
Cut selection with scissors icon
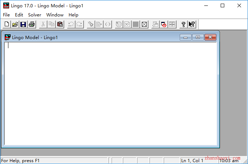click(x=43, y=24)
